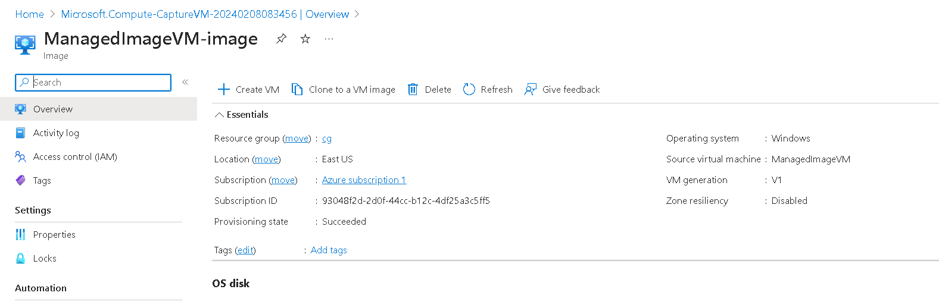
Task: Click the Automation section header
Action: click(40, 288)
